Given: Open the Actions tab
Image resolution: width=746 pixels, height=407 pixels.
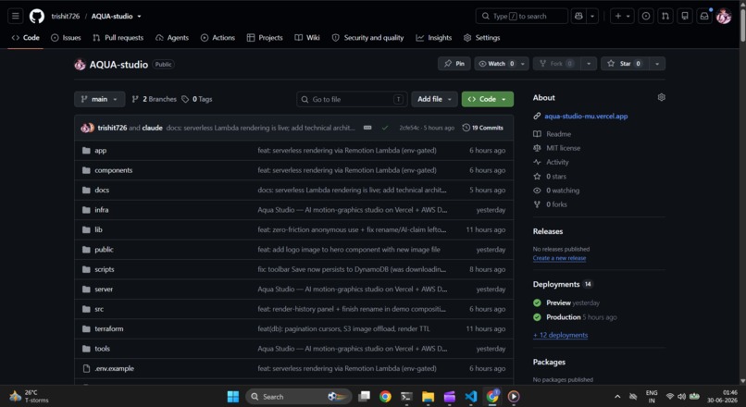Looking at the screenshot, I should [x=218, y=38].
